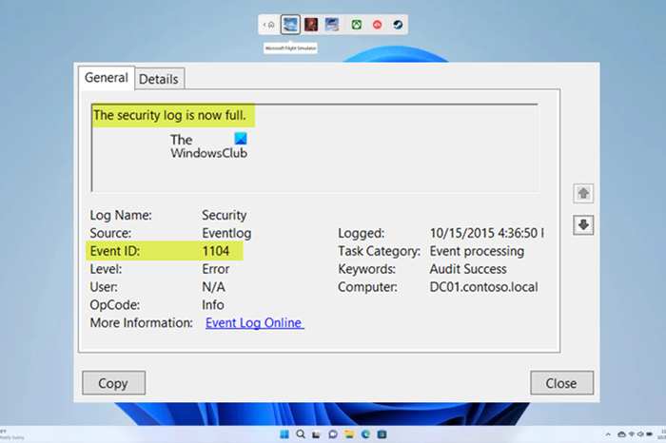The image size is (666, 443).
Task: Click the OpCode value 'Info'
Action: [213, 304]
